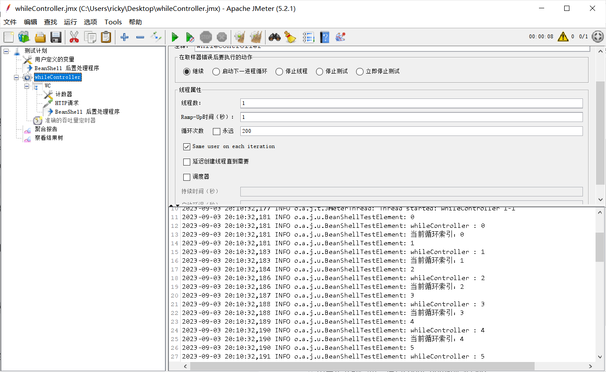Click the 线程数 input field
The height and width of the screenshot is (372, 606).
point(411,103)
